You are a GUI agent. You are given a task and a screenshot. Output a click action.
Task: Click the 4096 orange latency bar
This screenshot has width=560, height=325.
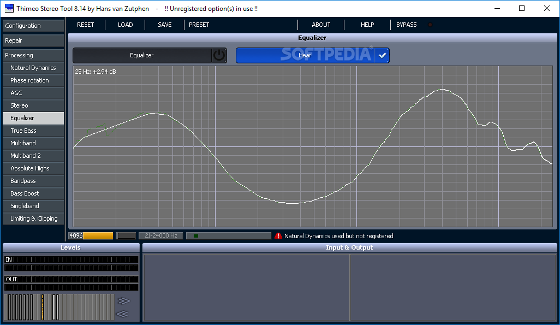91,235
